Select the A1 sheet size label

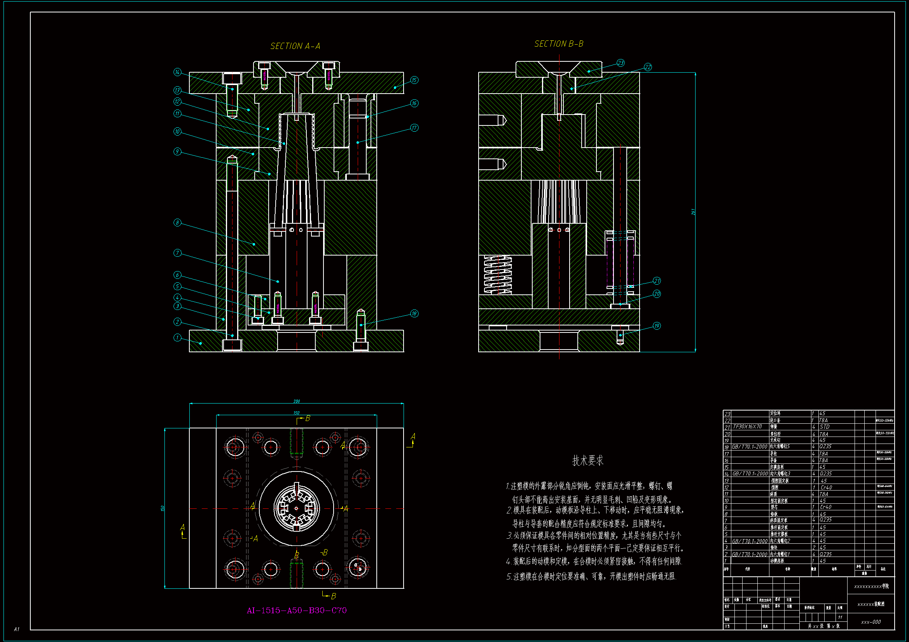(x=17, y=629)
